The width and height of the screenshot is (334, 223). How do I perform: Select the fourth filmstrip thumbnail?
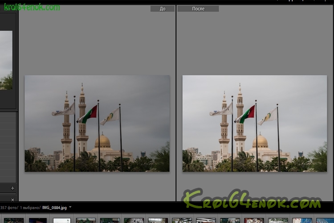tap(86, 220)
